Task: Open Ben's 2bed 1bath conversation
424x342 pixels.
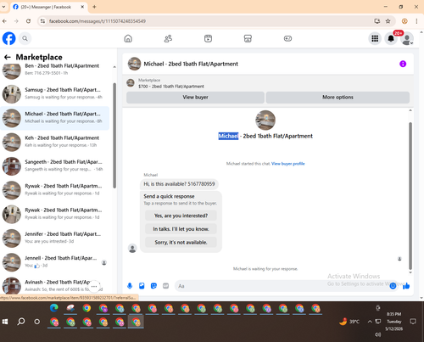Action: pyautogui.click(x=55, y=70)
